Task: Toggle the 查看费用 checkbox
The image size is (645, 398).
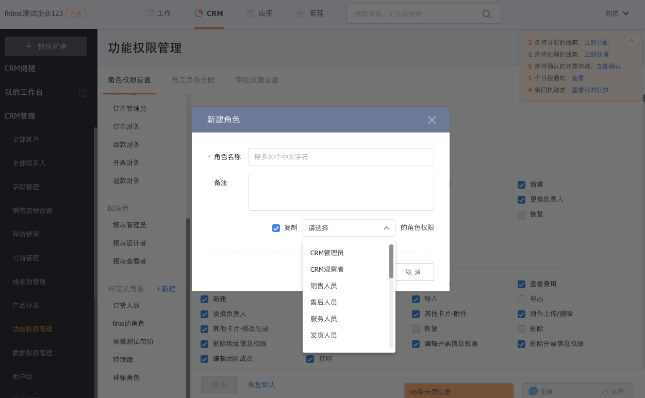Action: pos(521,284)
